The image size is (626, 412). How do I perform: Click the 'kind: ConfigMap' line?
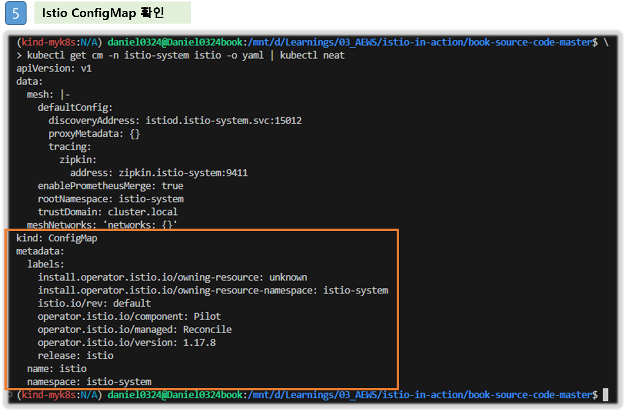[57, 238]
